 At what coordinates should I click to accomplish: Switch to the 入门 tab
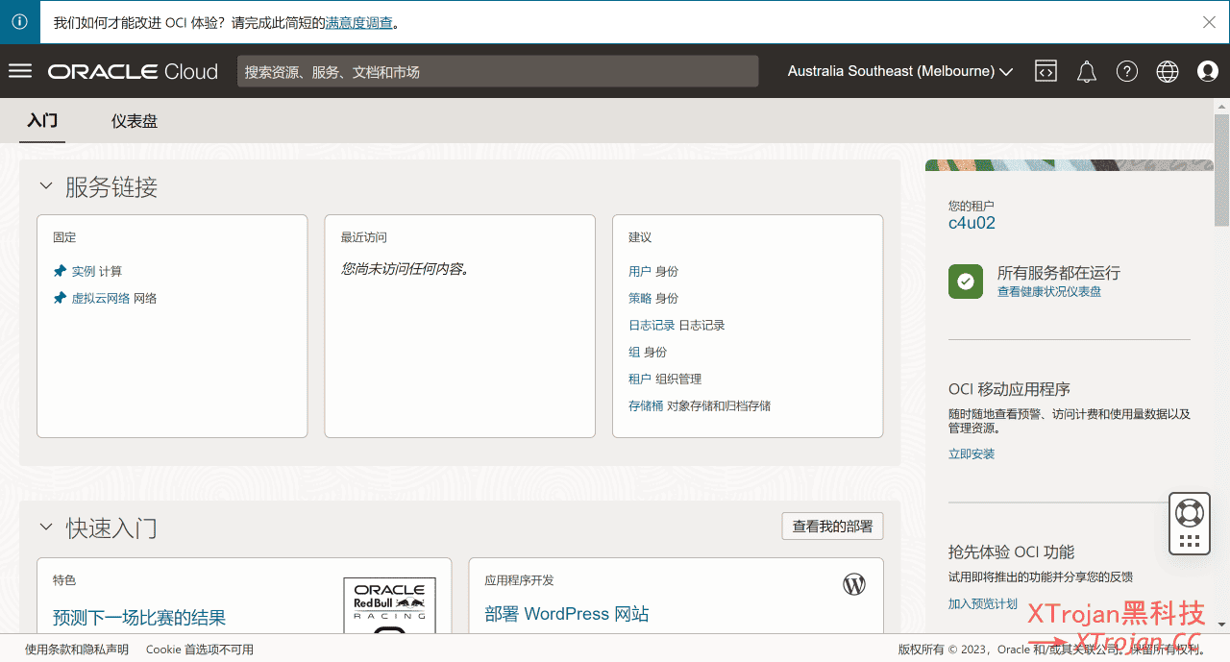42,121
